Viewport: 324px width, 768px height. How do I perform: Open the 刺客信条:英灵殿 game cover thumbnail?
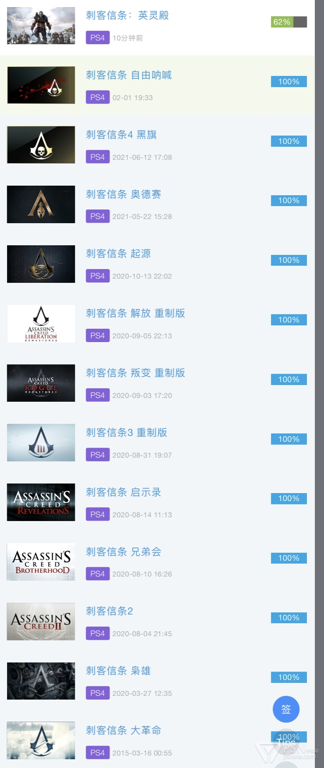[41, 25]
